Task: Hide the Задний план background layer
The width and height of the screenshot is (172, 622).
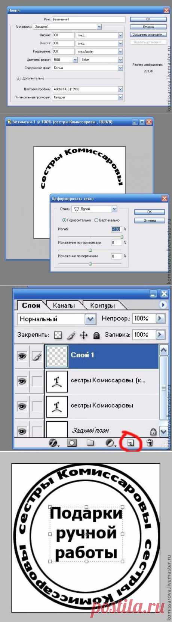Action: click(22, 431)
